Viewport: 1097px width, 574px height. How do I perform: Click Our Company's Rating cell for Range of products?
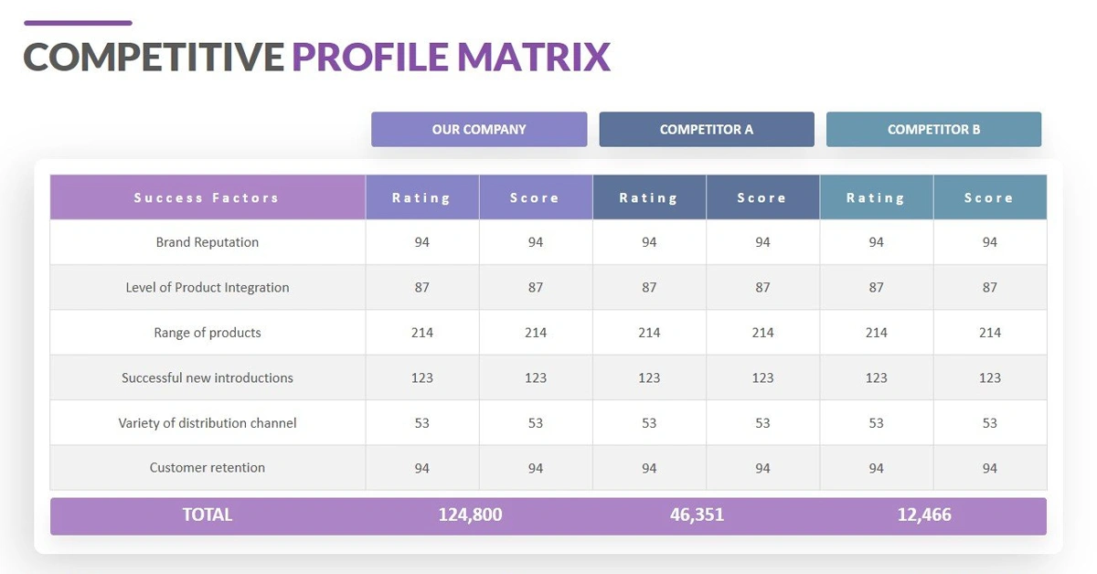coord(421,333)
